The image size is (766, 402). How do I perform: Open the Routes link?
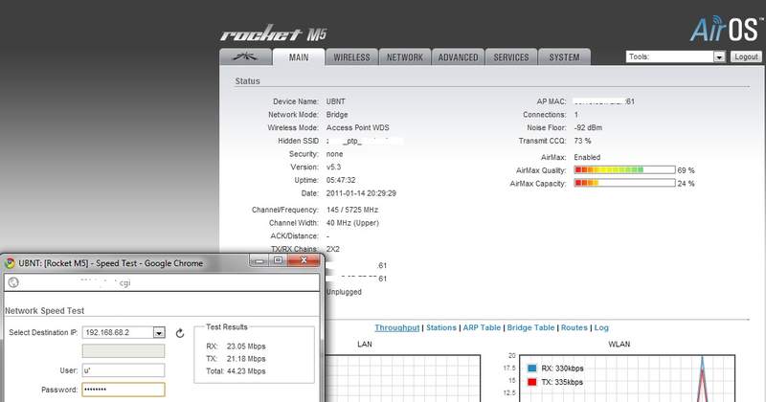(574, 327)
